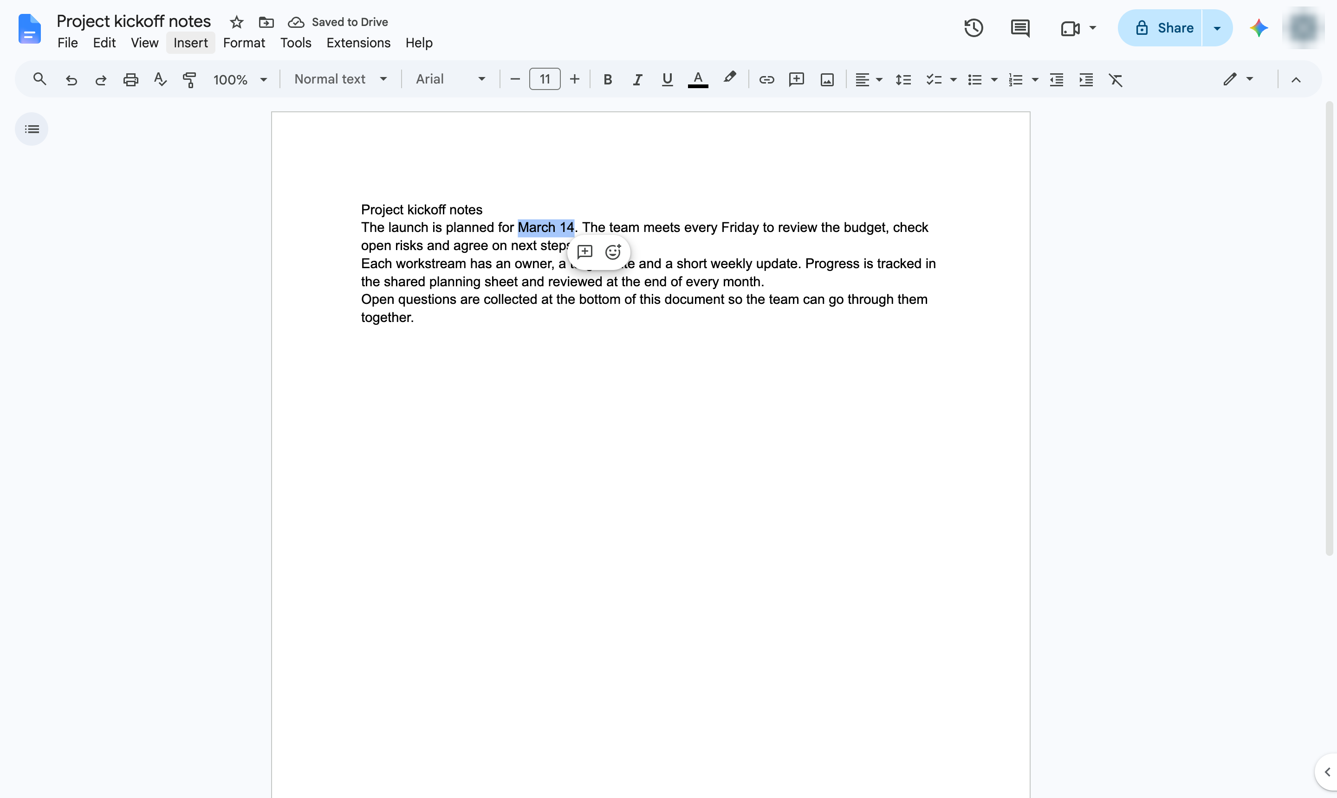Open highlight color picker
This screenshot has height=798, width=1337.
pos(729,78)
